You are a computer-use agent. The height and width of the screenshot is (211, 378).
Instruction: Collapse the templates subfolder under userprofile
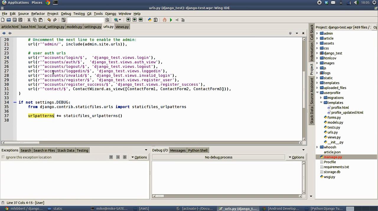click(x=321, y=103)
